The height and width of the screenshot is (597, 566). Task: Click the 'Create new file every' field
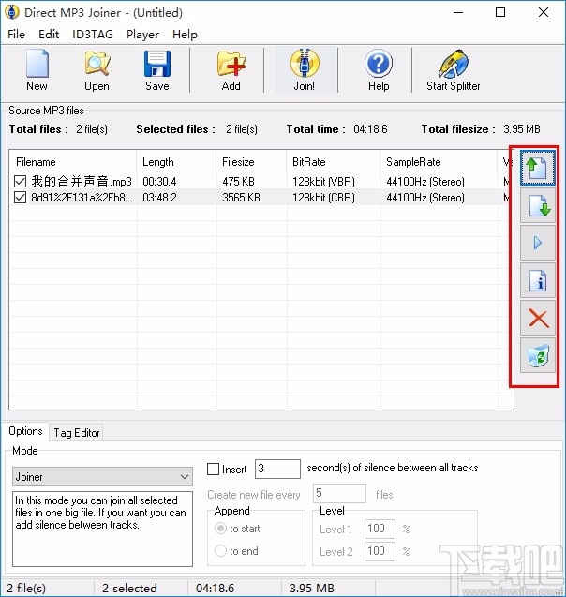pyautogui.click(x=339, y=493)
